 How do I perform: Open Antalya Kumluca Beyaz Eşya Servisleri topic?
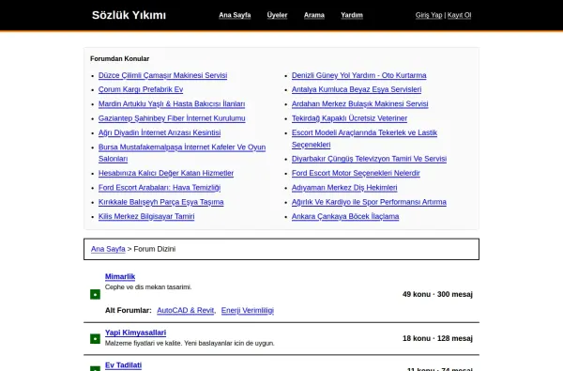click(357, 89)
